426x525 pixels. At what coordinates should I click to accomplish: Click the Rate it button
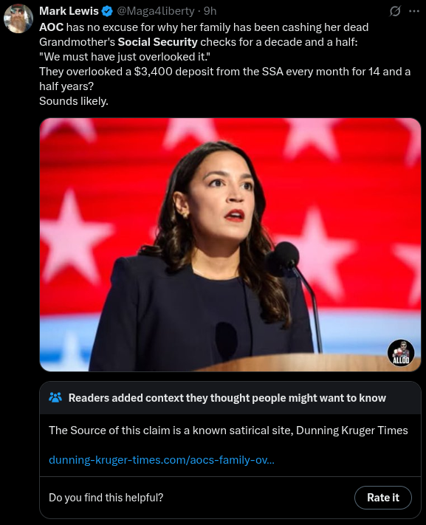click(382, 498)
